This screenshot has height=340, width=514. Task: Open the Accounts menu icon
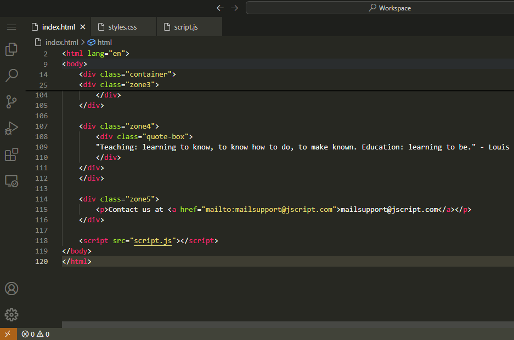[11, 289]
